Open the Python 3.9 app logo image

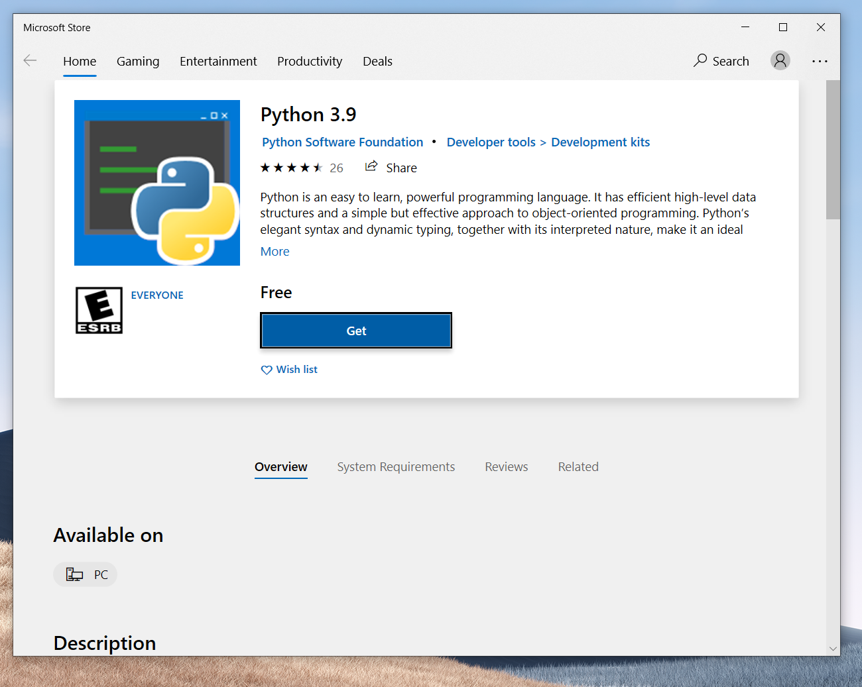tap(157, 183)
